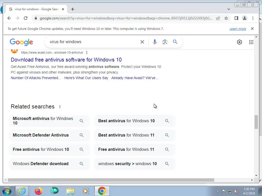The height and width of the screenshot is (196, 262).
Task: Open Here's What Our Users Say
Action: tap(86, 78)
